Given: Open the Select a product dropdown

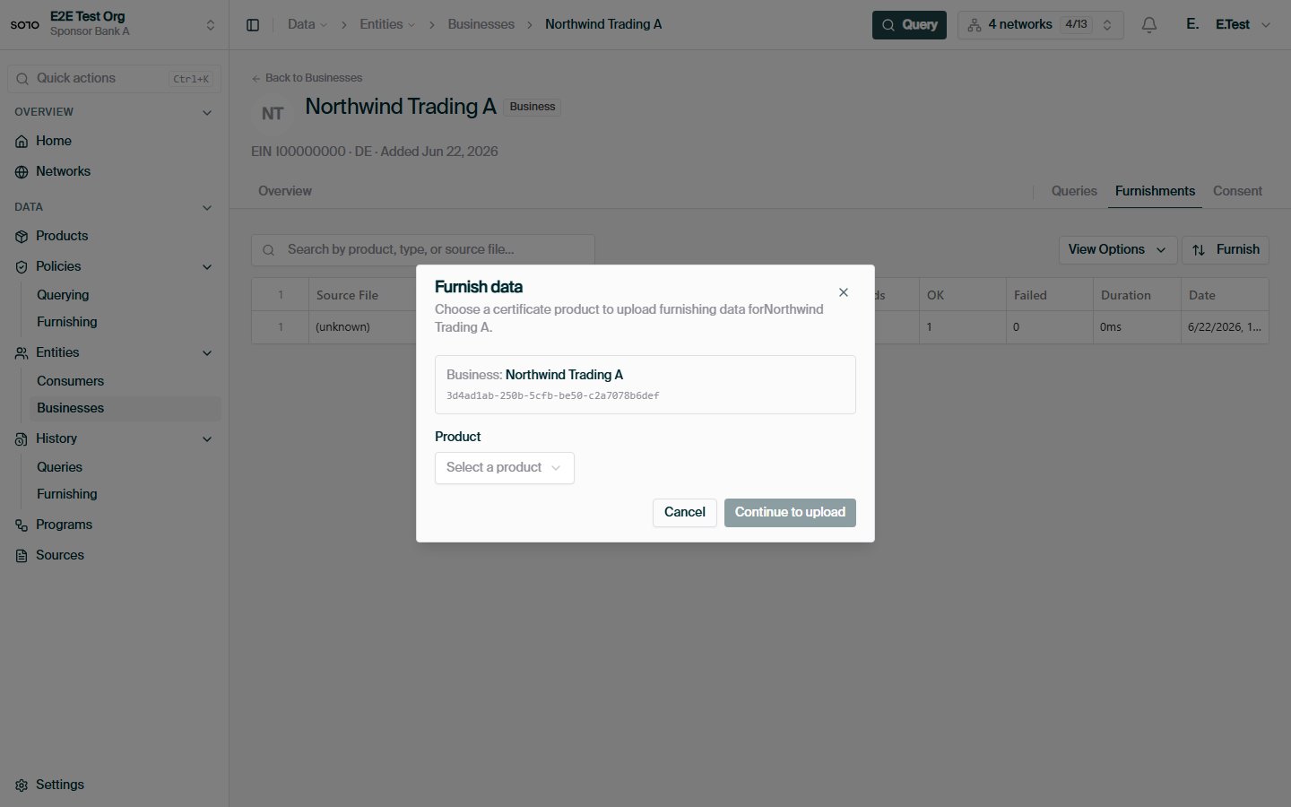Looking at the screenshot, I should click(x=505, y=468).
